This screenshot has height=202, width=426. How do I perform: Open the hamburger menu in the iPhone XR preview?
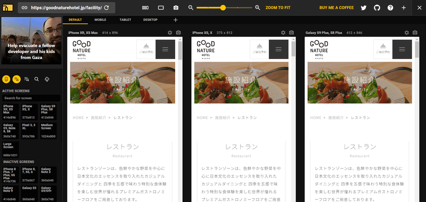click(x=165, y=49)
